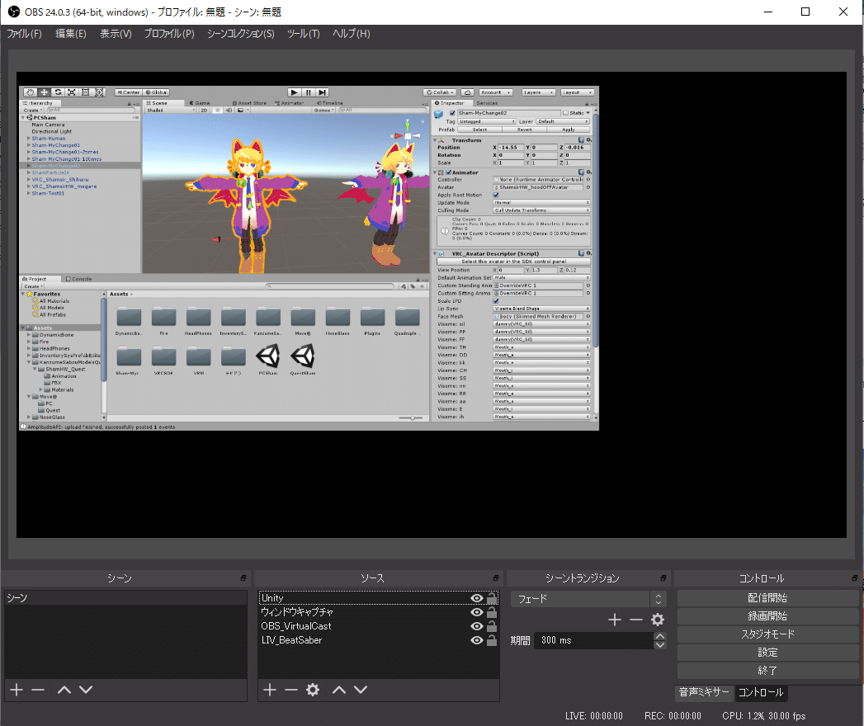Image resolution: width=864 pixels, height=726 pixels.
Task: Remove the scene transition with the minus icon
Action: pos(636,620)
